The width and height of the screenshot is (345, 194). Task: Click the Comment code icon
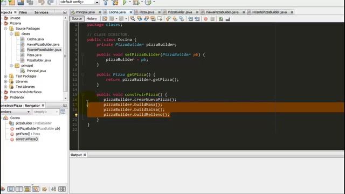click(221, 19)
